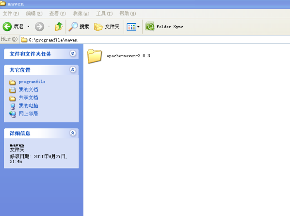The image size is (290, 216).
Task: Open the Search (搜索) magnifier button
Action: 79,27
